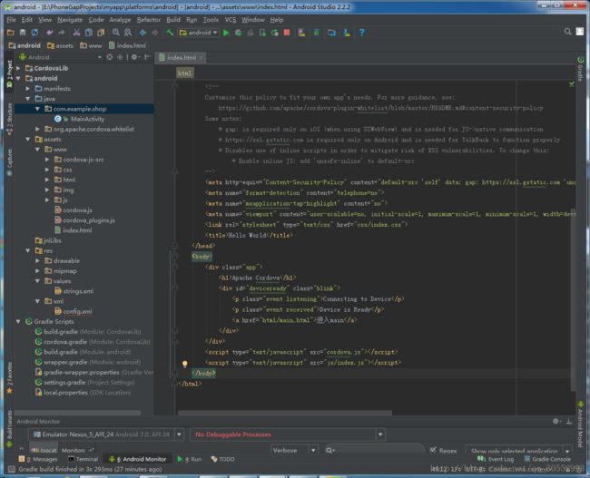Expand the manifests folder
The image size is (590, 478).
click(28, 88)
